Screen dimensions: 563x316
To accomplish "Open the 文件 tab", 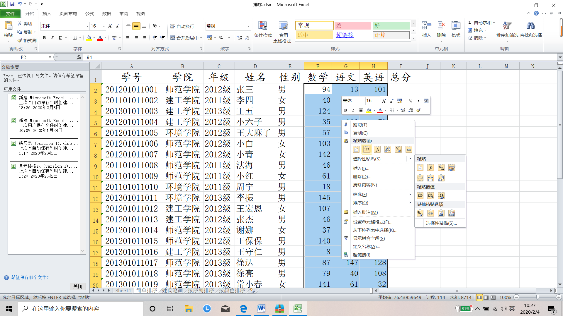I will [x=10, y=13].
